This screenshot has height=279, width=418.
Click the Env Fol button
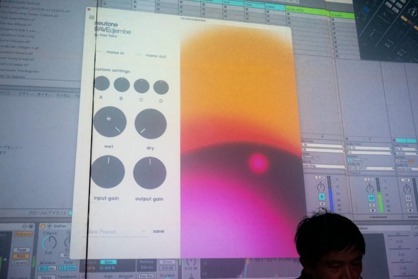coord(146,276)
